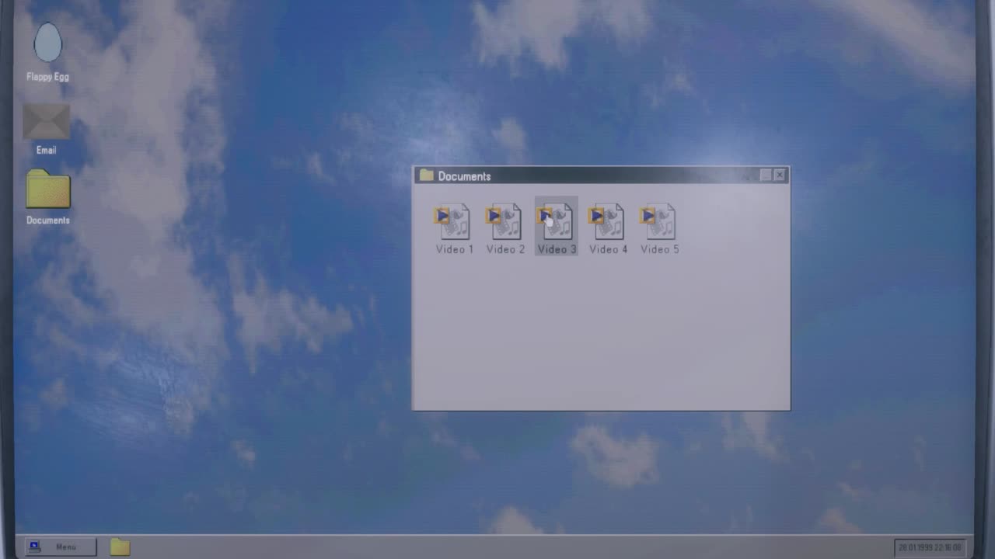Select the highlighted Video 3 file icon
Viewport: 995px width, 559px height.
click(x=557, y=222)
